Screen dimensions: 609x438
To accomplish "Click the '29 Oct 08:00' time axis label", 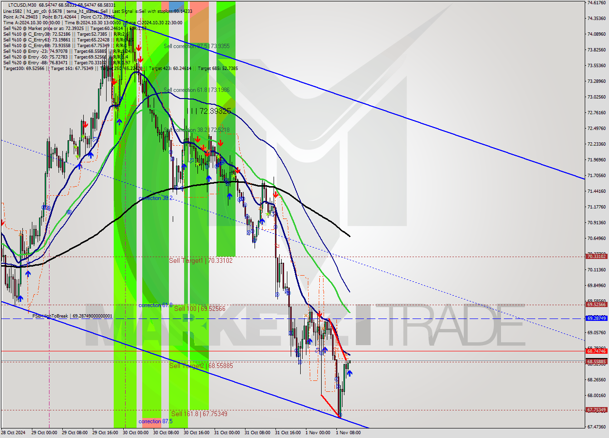I will (74, 433).
